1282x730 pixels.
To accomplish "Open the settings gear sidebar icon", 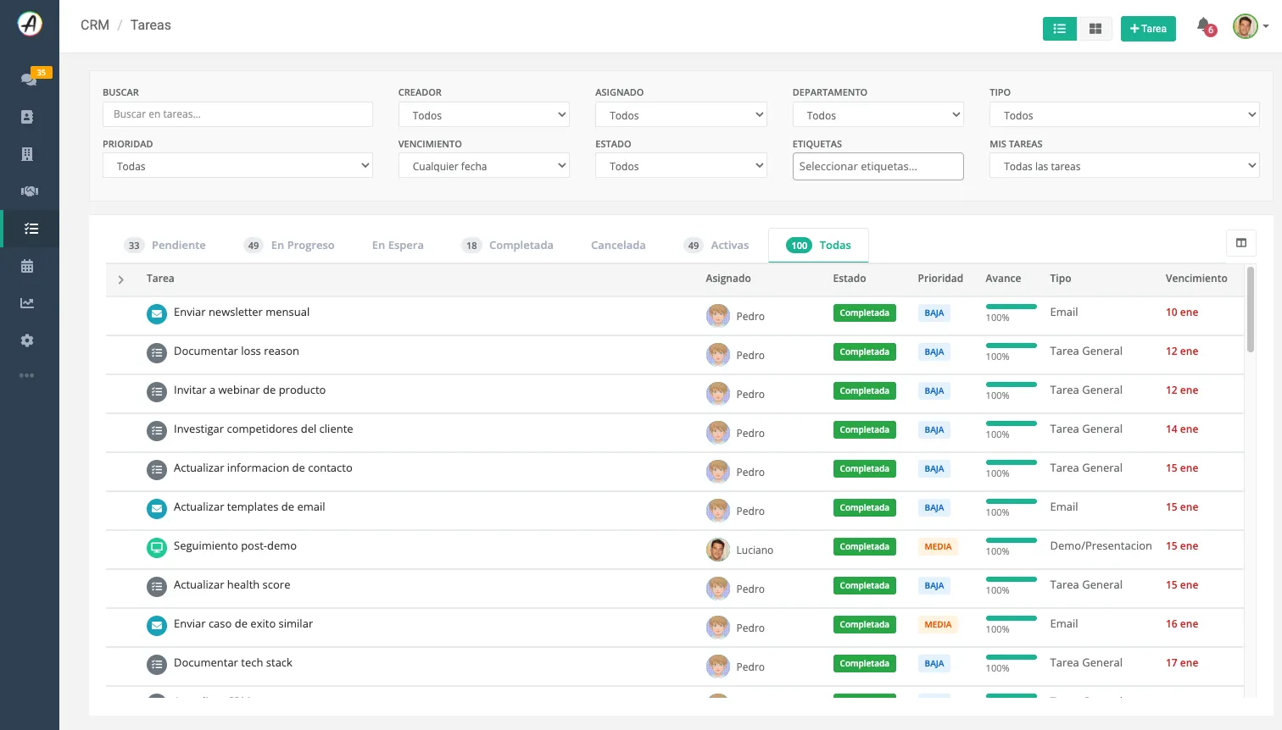I will [27, 340].
